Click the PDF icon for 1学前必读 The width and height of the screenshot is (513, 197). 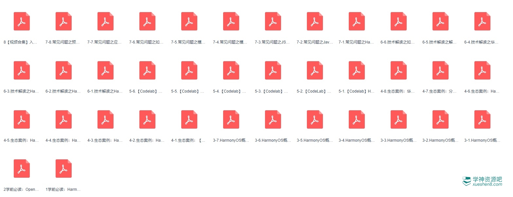pos(63,169)
